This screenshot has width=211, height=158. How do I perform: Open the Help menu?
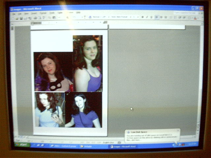tap(78, 13)
